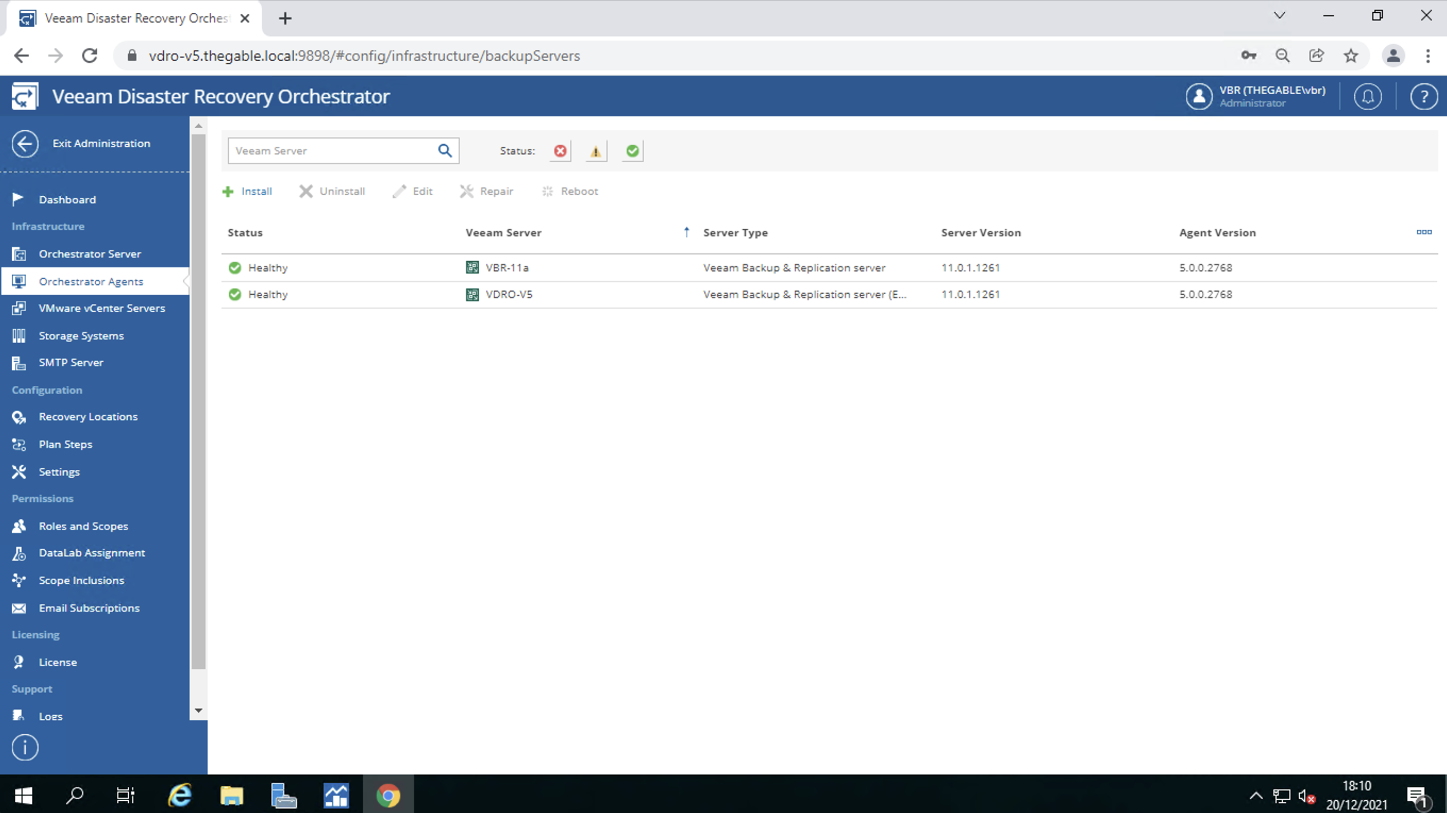Open the notifications bell
Screen dimensions: 1447x813
[x=1368, y=97]
